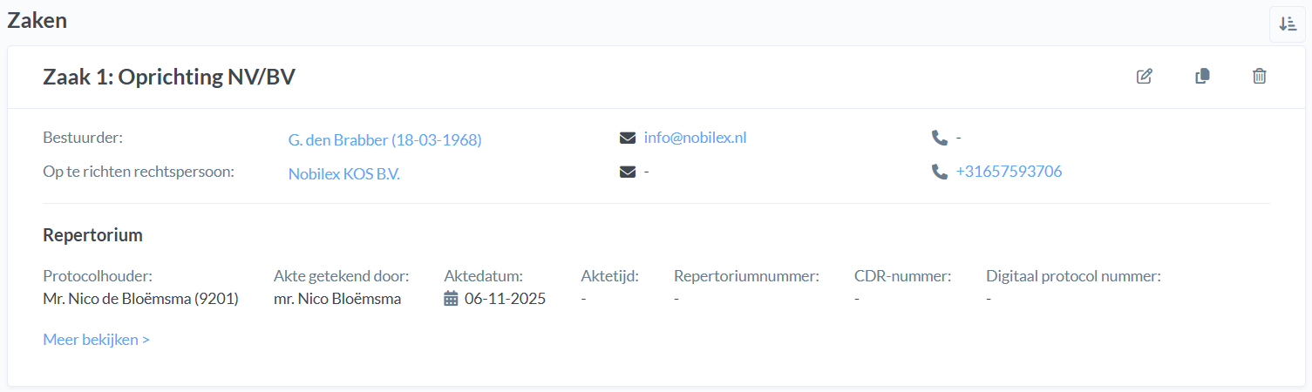Open the Nobilex KOS B.V. link

(343, 173)
